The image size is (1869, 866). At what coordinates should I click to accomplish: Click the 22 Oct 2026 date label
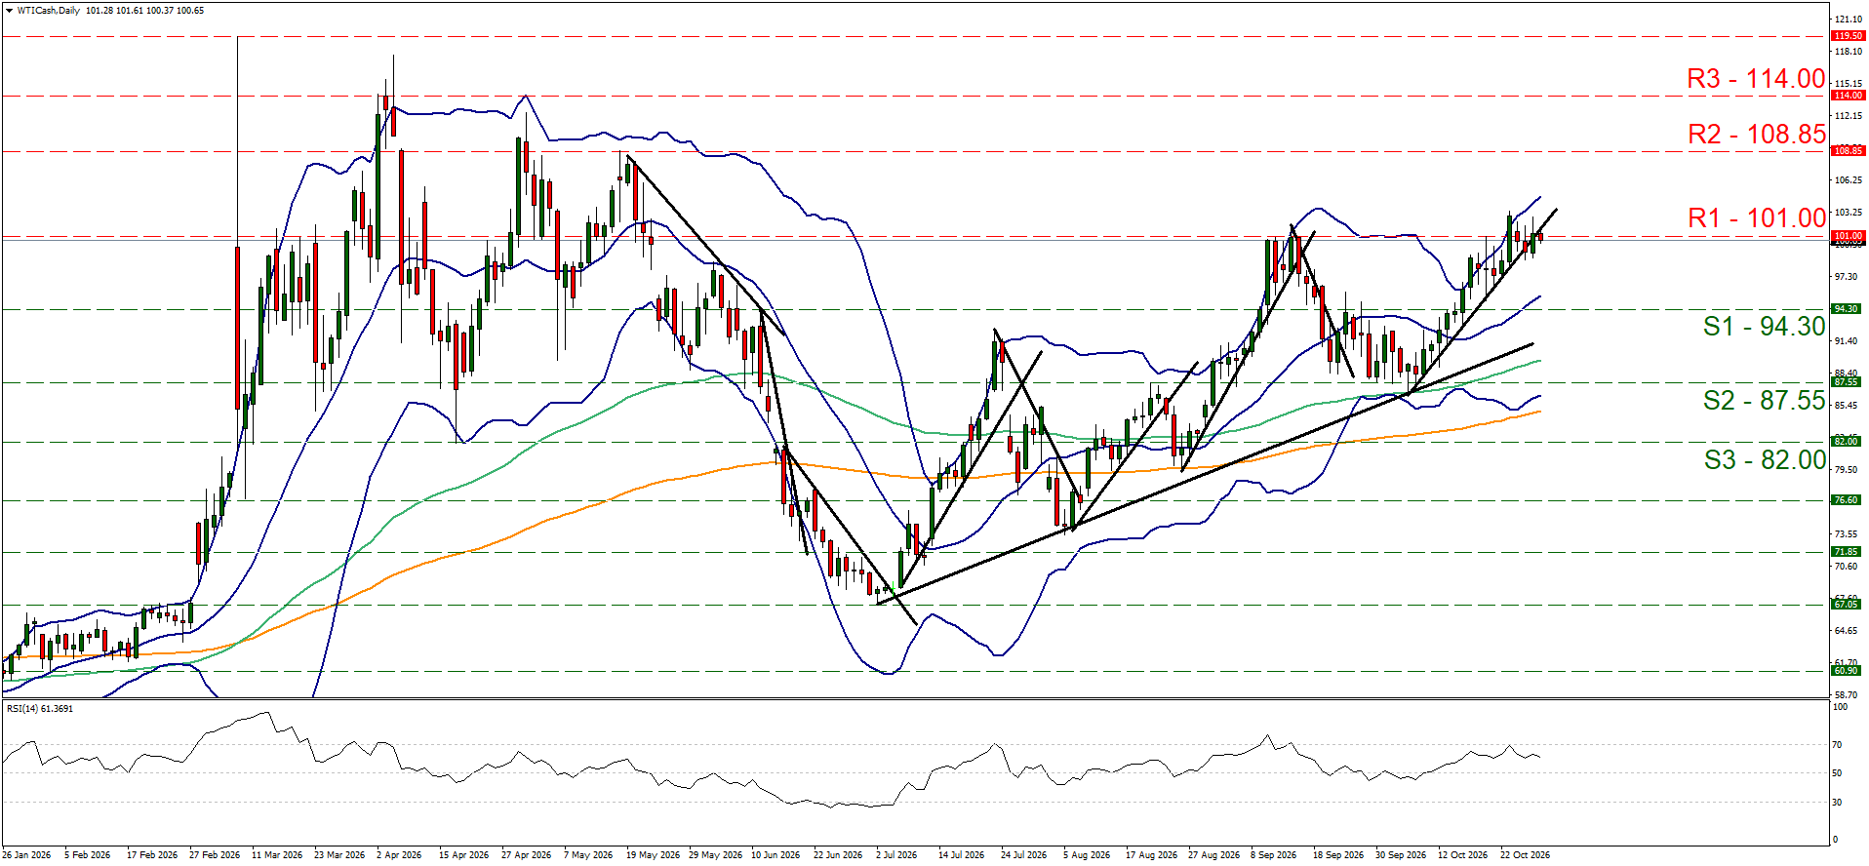tap(1525, 855)
